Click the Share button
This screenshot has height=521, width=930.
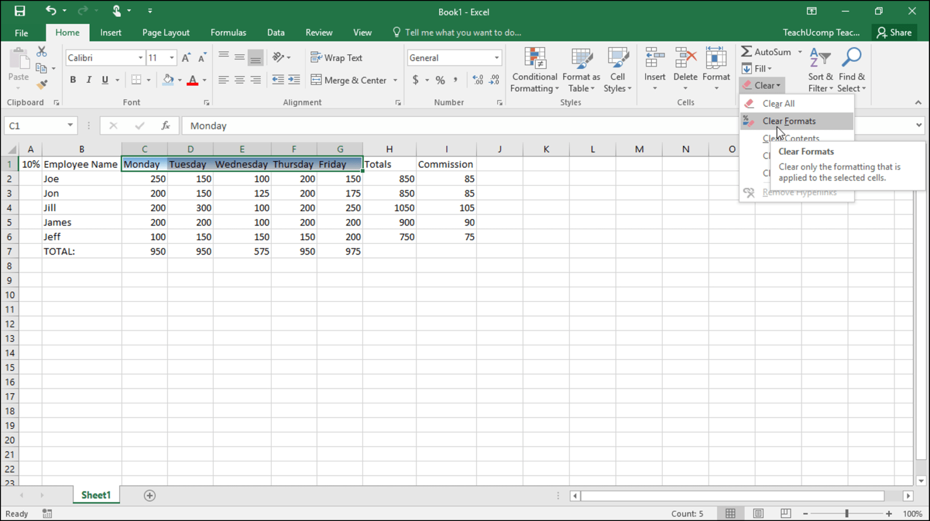click(x=894, y=32)
